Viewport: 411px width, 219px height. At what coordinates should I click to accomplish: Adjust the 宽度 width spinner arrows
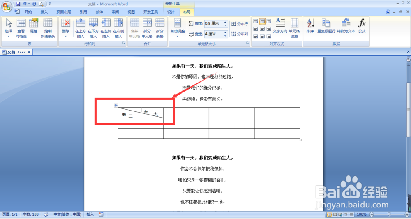point(225,34)
